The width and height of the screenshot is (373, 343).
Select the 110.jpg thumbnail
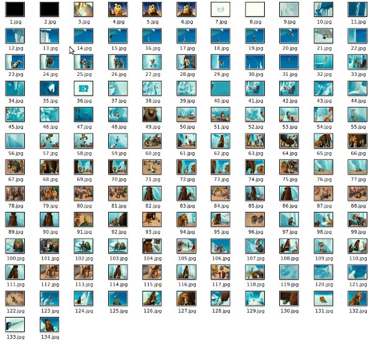357,246
